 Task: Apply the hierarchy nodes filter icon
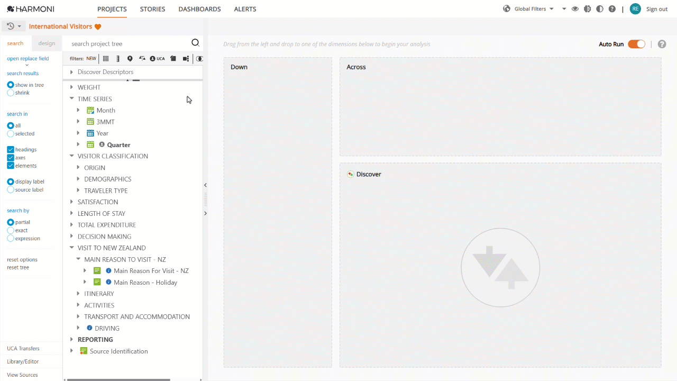[186, 59]
